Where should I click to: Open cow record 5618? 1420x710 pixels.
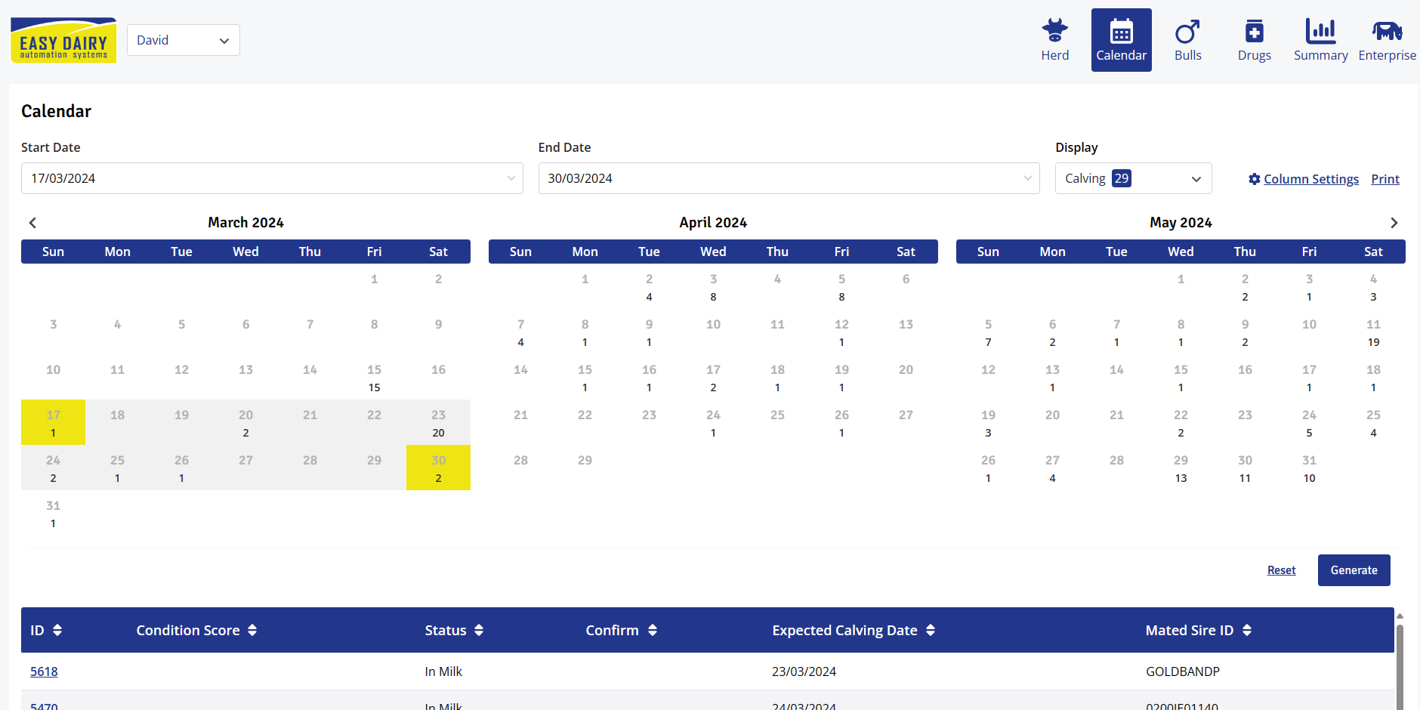click(44, 671)
